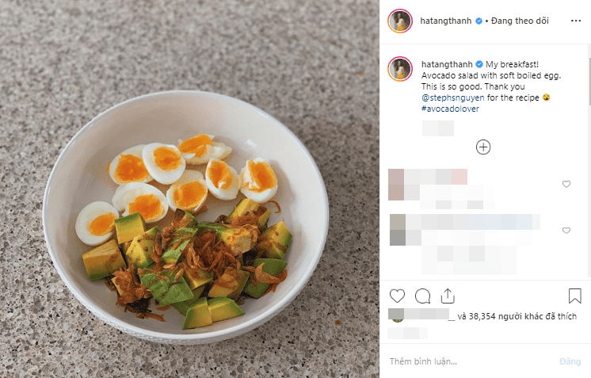The width and height of the screenshot is (591, 378).
Task: Click hatangthanh username in the caption
Action: [445, 63]
